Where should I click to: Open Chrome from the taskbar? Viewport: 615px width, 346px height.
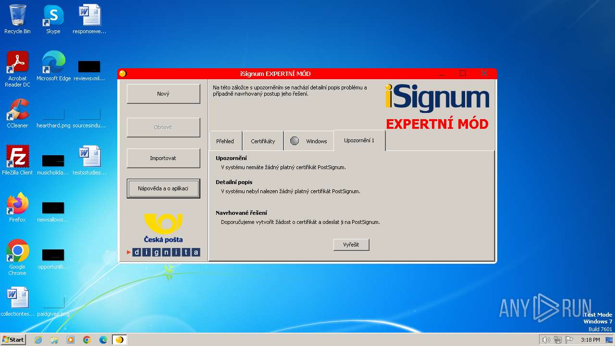coord(87,340)
